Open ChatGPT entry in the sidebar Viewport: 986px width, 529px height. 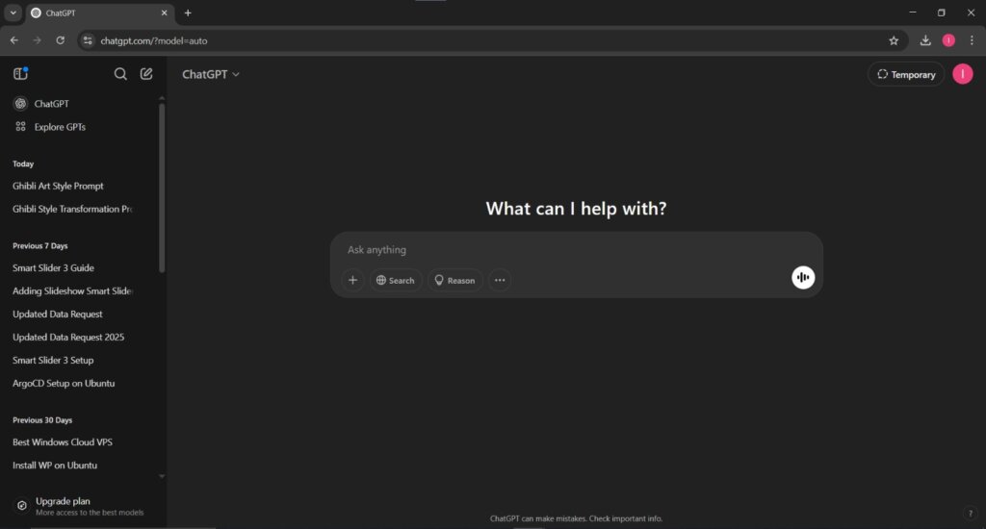pyautogui.click(x=83, y=104)
